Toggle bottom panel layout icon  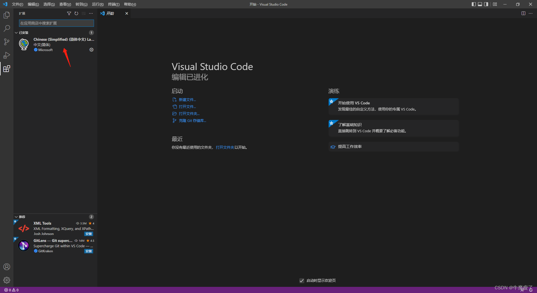480,4
